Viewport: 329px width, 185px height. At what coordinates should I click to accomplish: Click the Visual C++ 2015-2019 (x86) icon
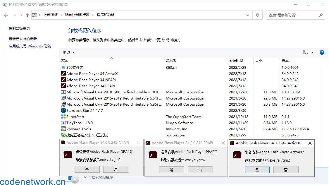(63, 104)
